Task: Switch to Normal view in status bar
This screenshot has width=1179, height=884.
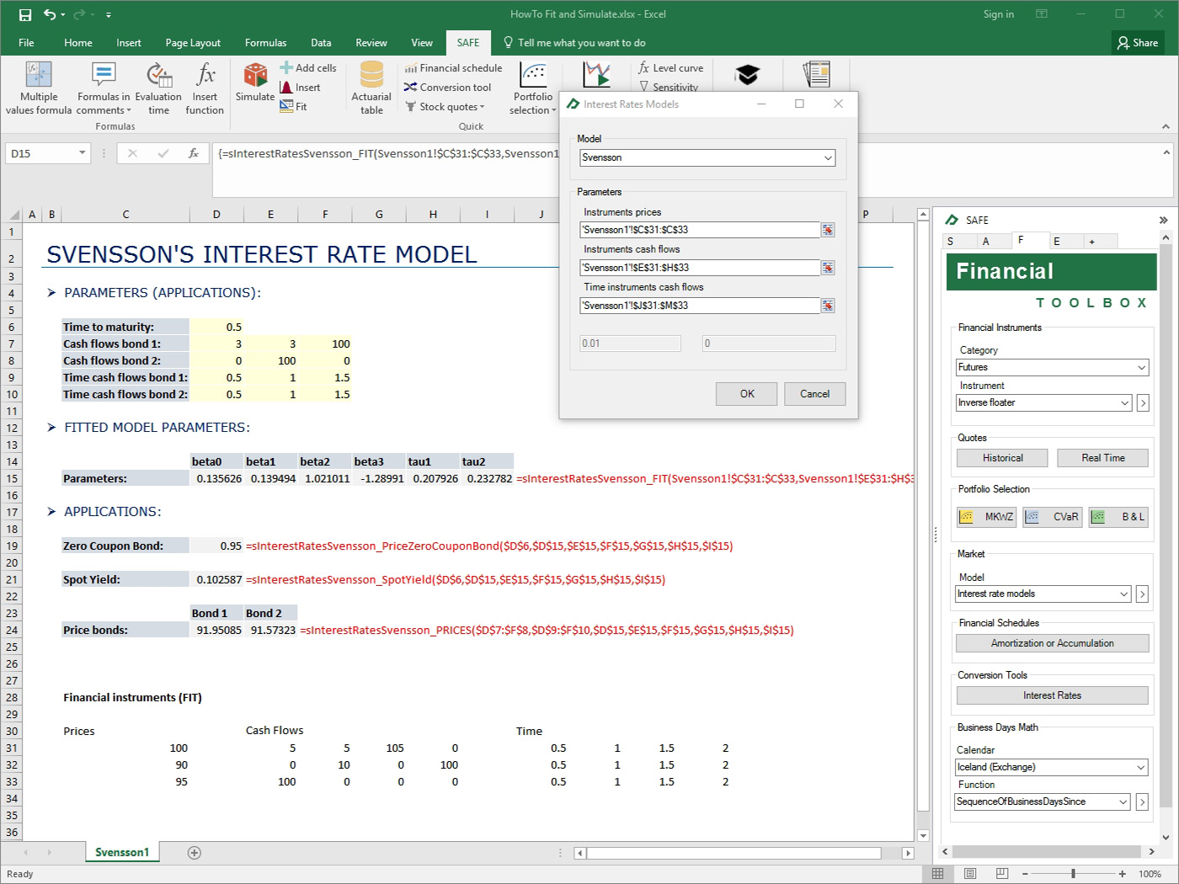Action: click(937, 874)
